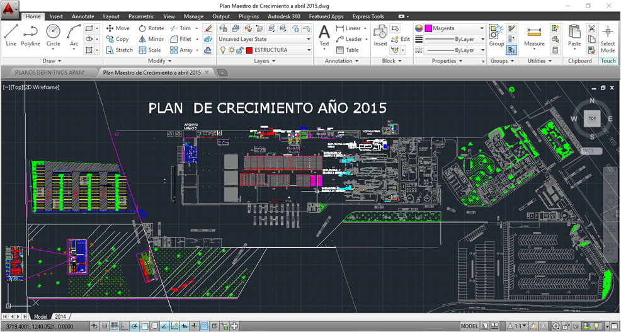The height and width of the screenshot is (332, 621).
Task: Toggle layer lock icon for ESTRUCTURA
Action: [240, 50]
